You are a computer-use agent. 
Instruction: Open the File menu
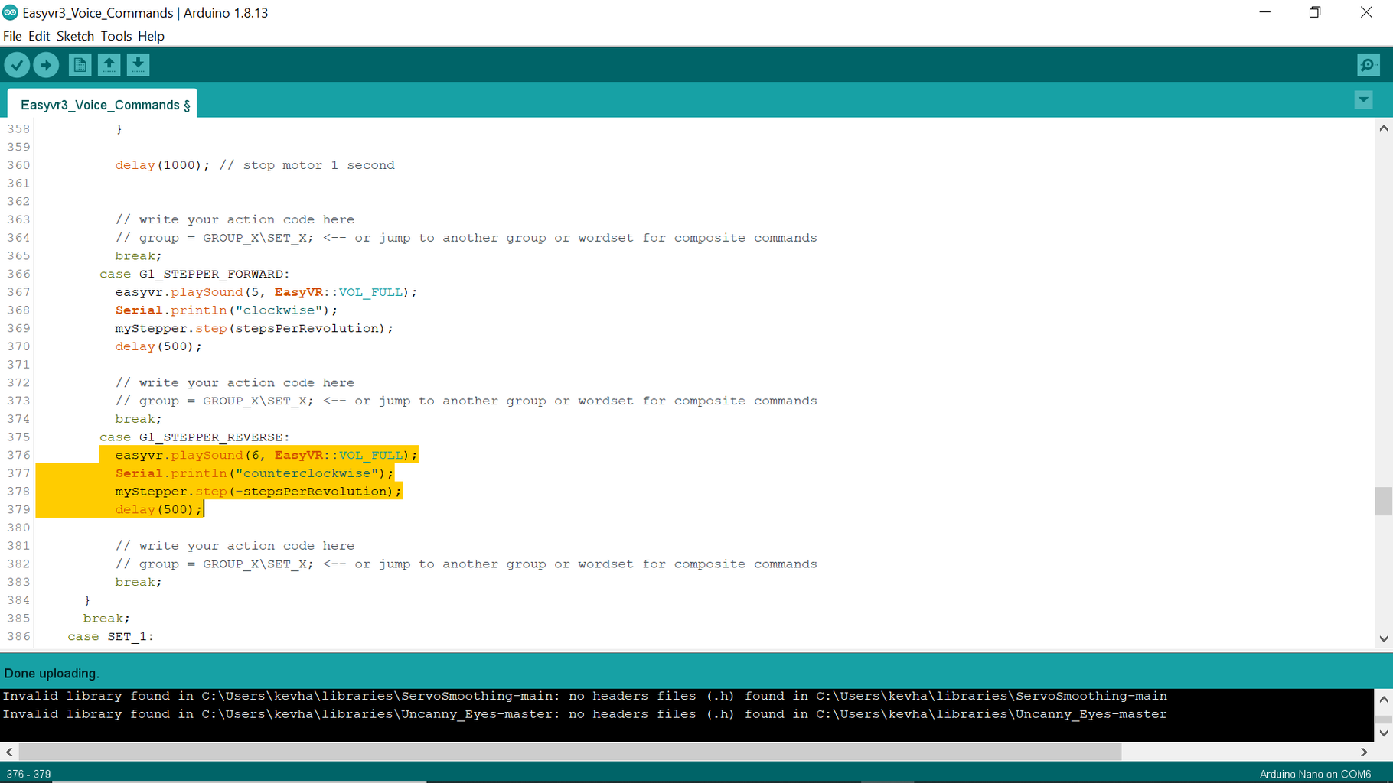tap(12, 36)
